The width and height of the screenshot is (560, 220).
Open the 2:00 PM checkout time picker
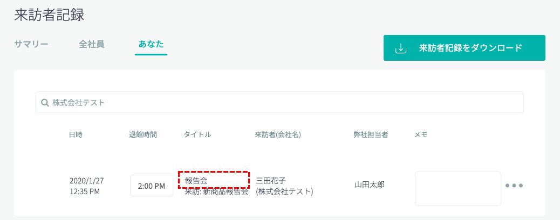click(152, 186)
